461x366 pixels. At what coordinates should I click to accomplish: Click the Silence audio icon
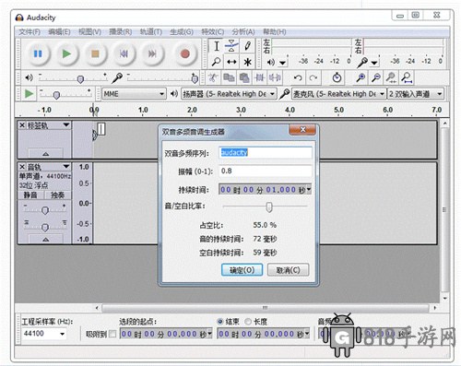coord(275,77)
